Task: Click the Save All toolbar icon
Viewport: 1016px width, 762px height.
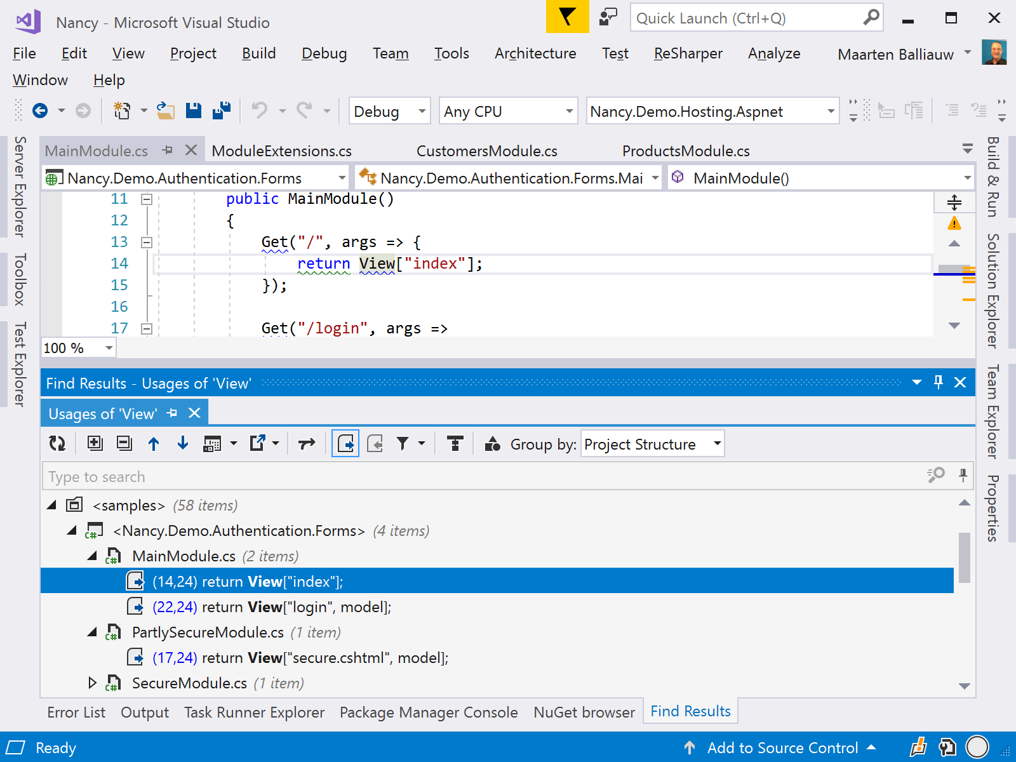Action: click(222, 110)
